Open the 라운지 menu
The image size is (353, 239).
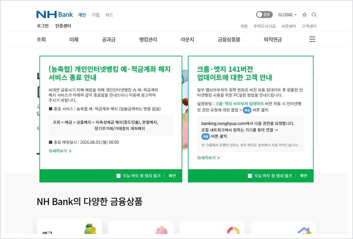187,40
